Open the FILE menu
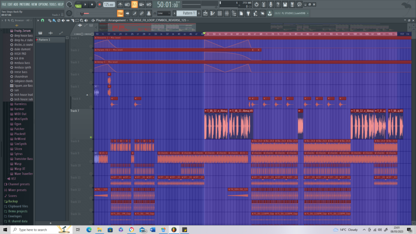 (x=4, y=4)
